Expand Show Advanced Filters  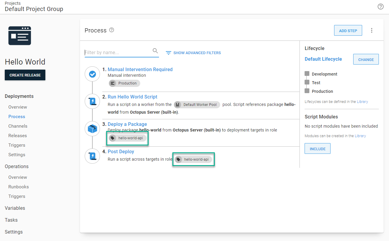193,53
